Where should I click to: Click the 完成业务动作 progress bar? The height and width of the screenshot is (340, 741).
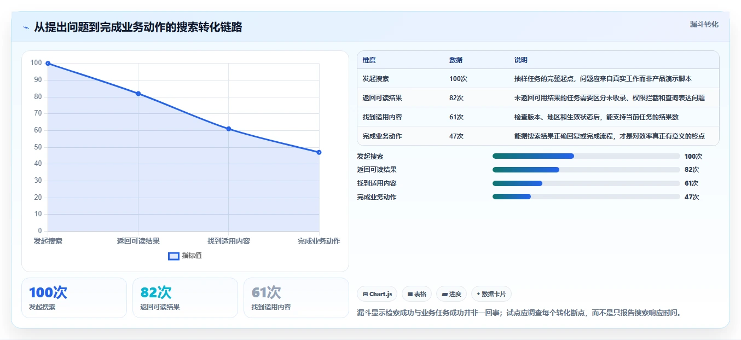(586, 197)
